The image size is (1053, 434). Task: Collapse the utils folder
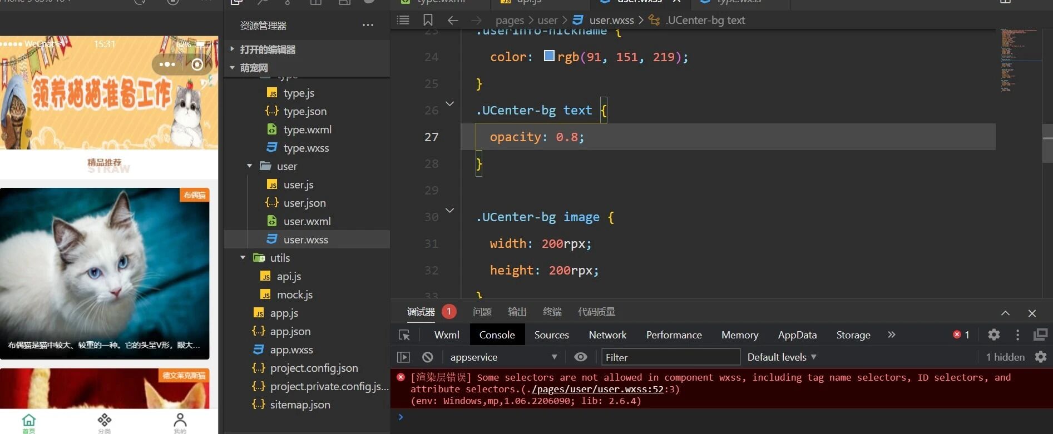(x=243, y=257)
